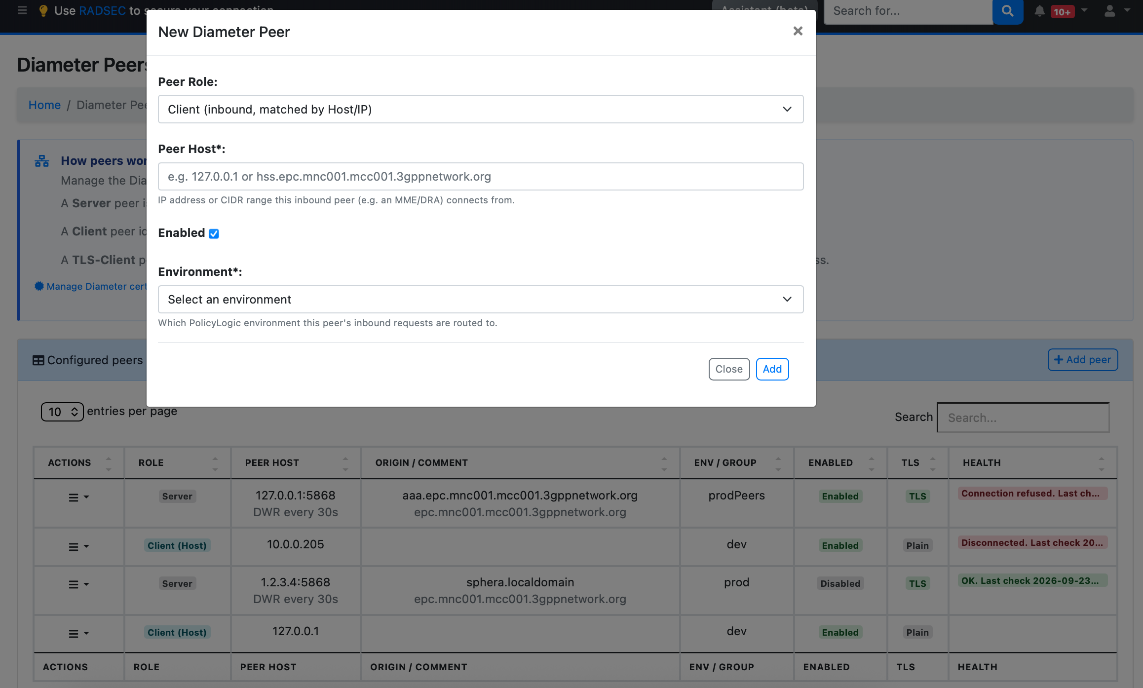Click the Disabled badge for sphera.localdomain
This screenshot has width=1143, height=688.
[x=840, y=583]
